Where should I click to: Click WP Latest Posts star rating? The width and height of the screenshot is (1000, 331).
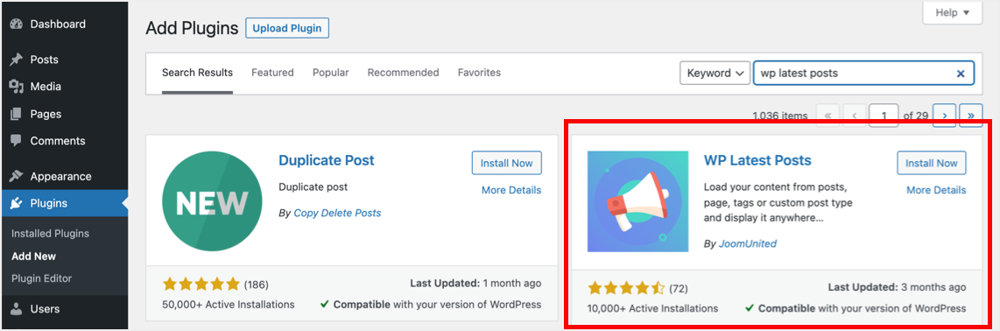626,288
